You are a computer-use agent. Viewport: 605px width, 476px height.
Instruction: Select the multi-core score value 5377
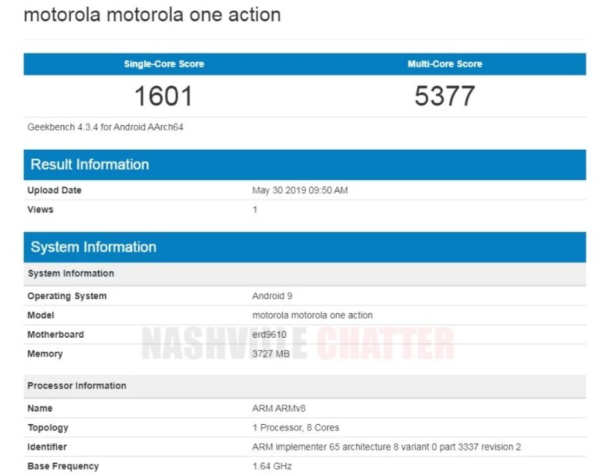444,96
